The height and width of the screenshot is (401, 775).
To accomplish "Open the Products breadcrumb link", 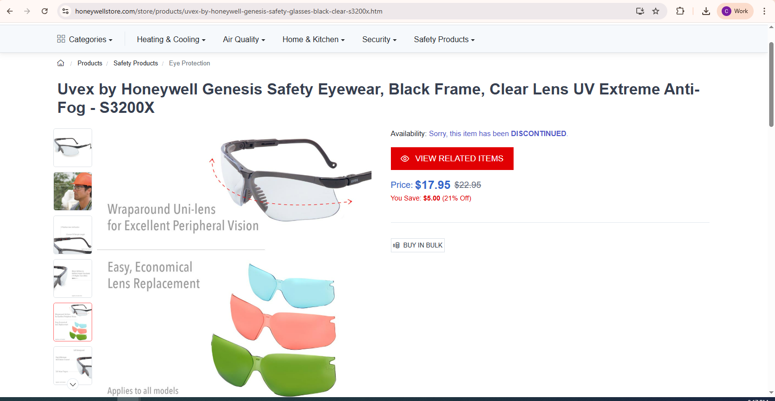I will pos(90,63).
